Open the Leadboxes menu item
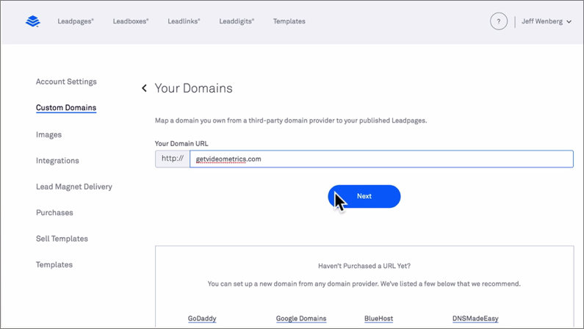The height and width of the screenshot is (329, 584). coord(131,21)
